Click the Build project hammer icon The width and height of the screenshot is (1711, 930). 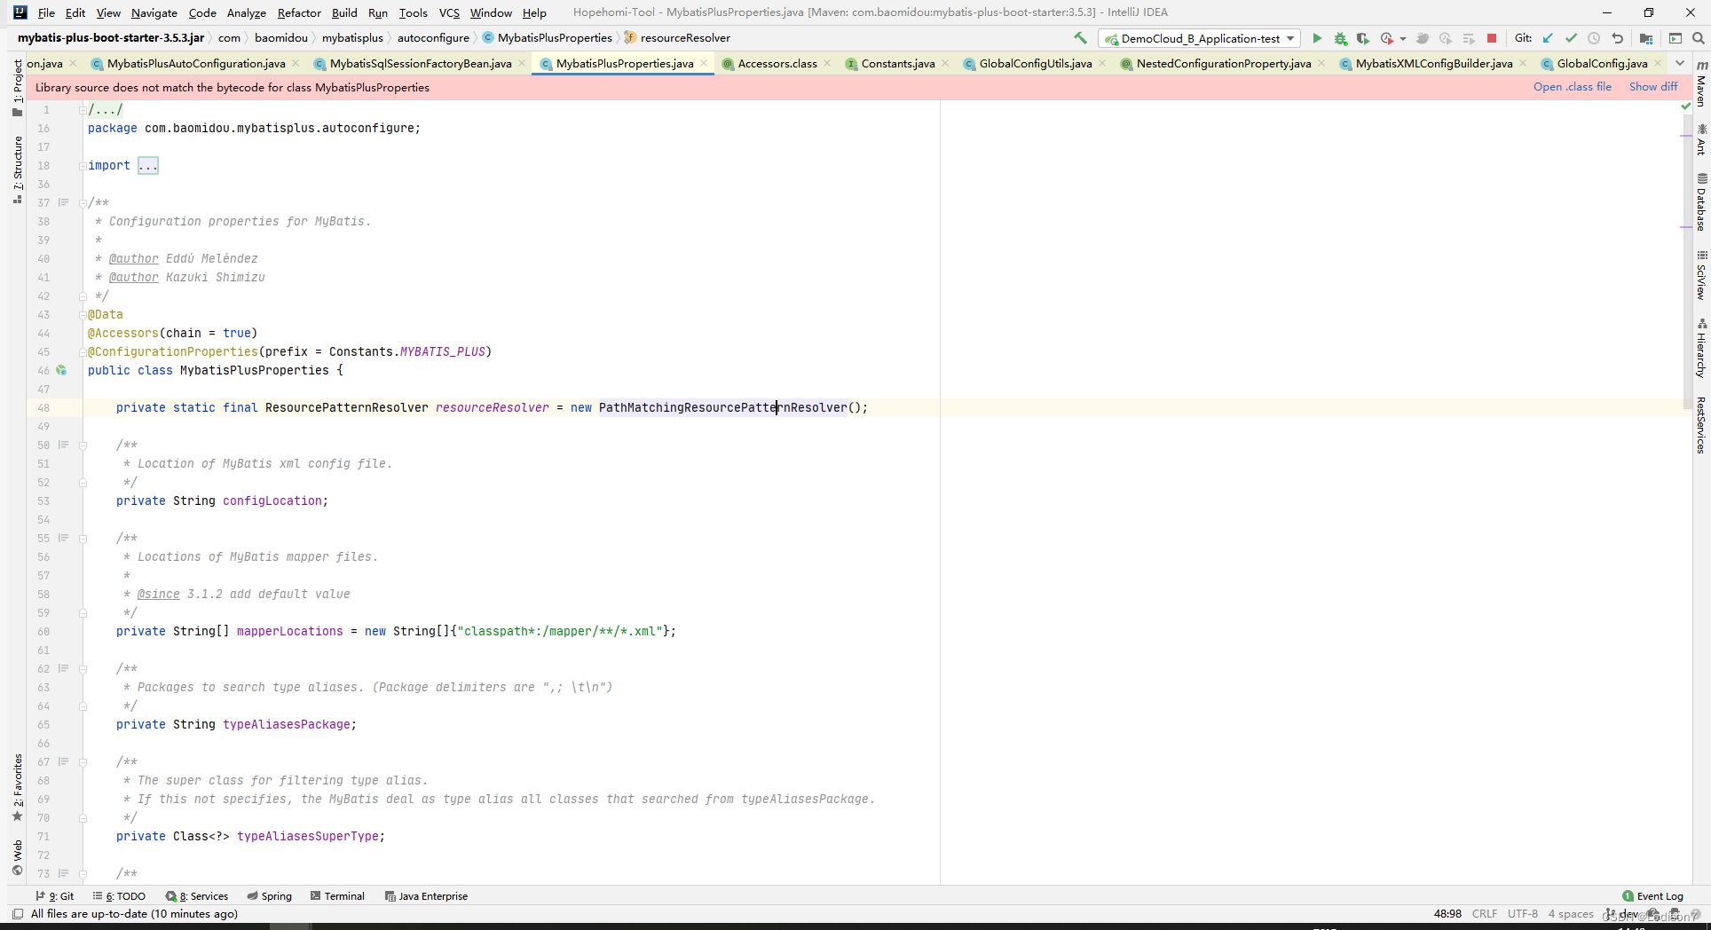[1080, 38]
